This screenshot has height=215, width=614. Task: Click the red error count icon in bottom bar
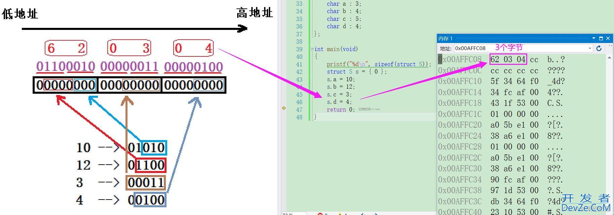pos(320,214)
